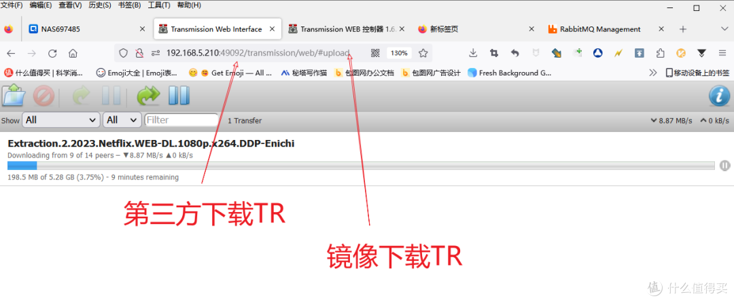Viewport: 734px width, 303px height.
Task: Click the Pause all torrents icon
Action: tap(179, 96)
